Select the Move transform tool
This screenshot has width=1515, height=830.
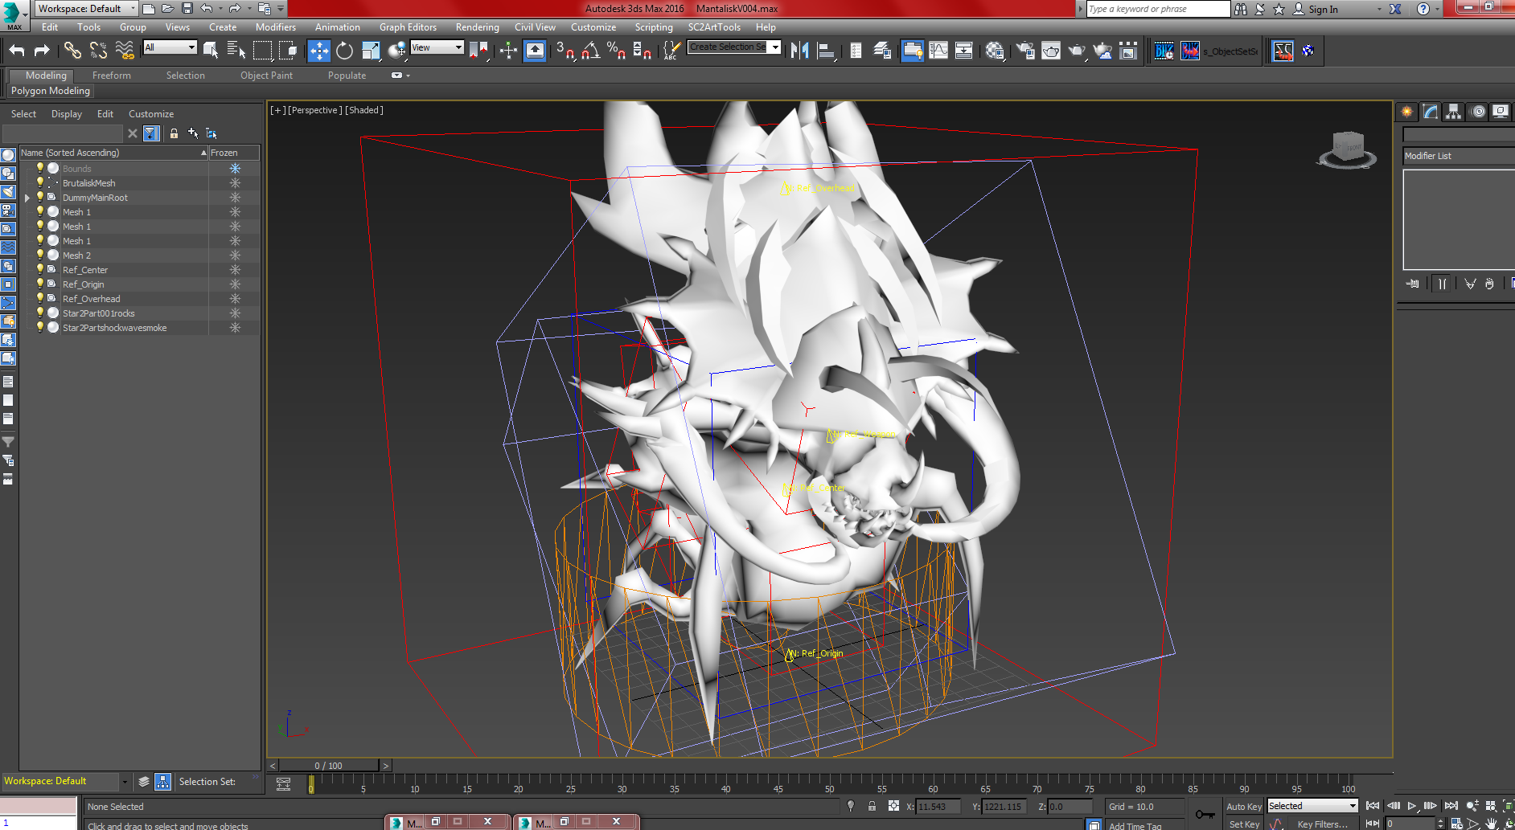319,51
